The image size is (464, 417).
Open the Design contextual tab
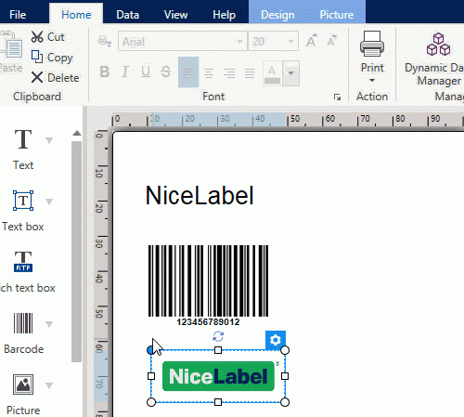tap(277, 15)
